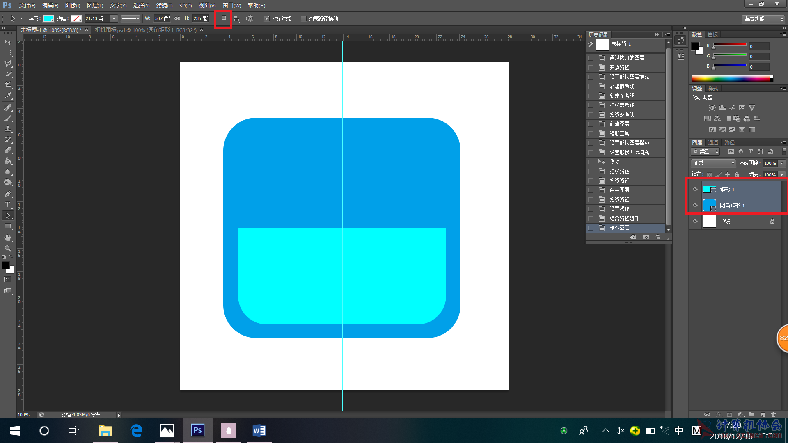Open the fill color swatch in options bar
788x443 pixels.
pos(48,18)
